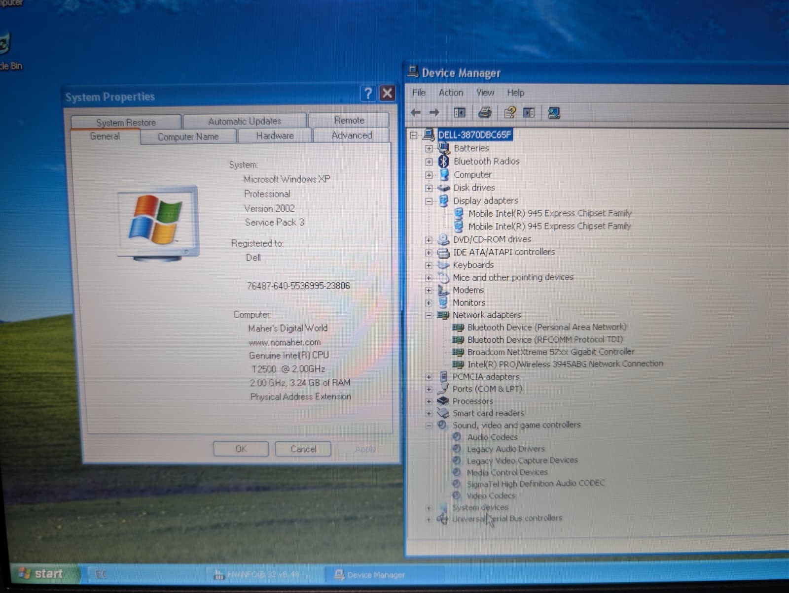Click the Print icon in Device Manager toolbar
The height and width of the screenshot is (593, 789).
[485, 113]
